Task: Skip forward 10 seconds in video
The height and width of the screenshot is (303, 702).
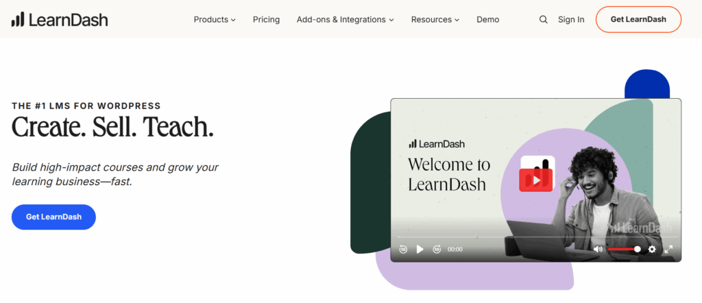Action: pyautogui.click(x=437, y=250)
